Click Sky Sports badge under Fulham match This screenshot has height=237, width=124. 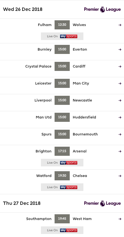tap(69, 36)
